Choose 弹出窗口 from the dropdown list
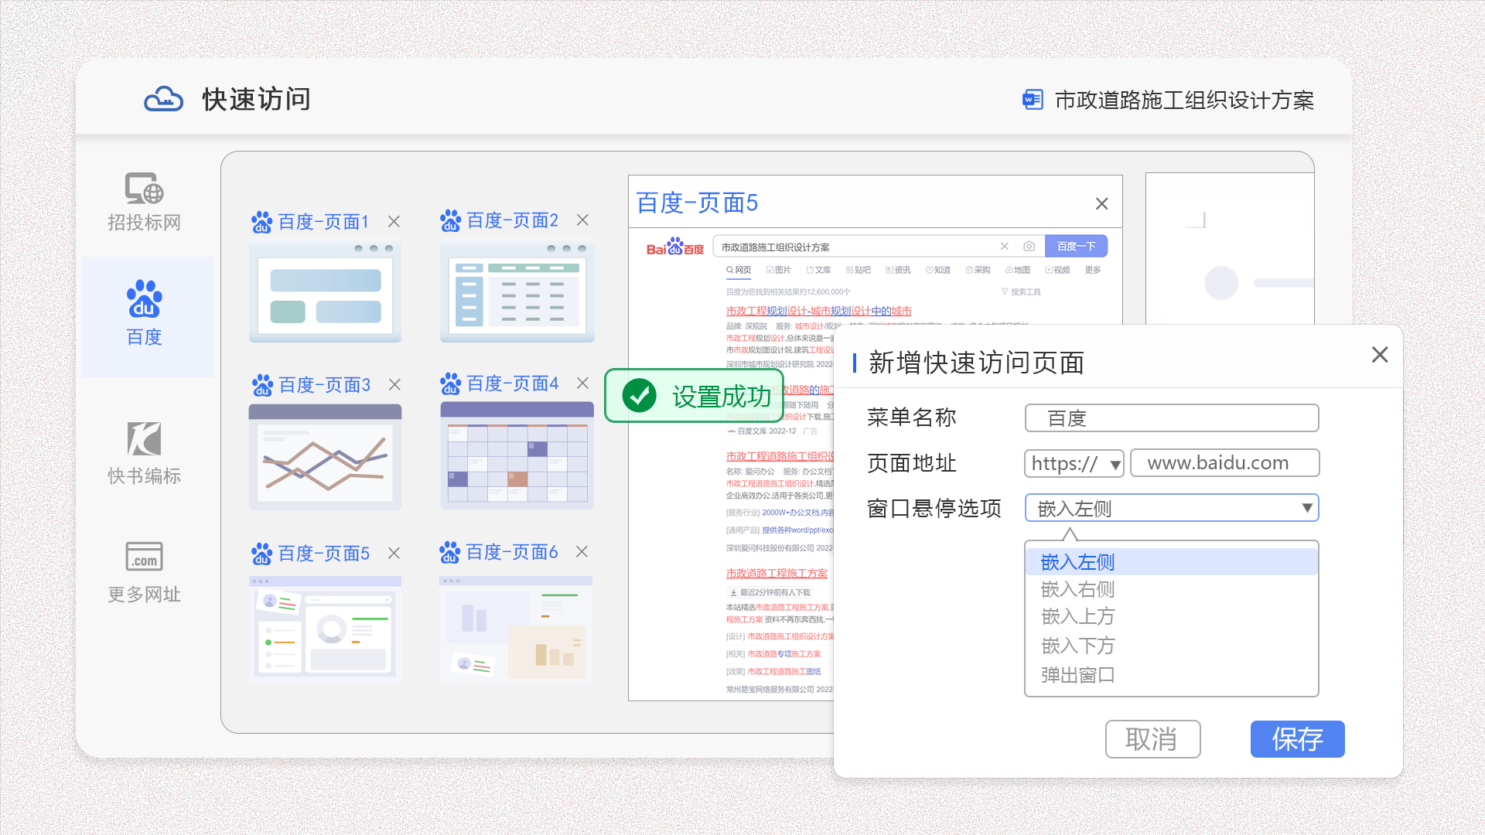Image resolution: width=1485 pixels, height=835 pixels. click(1077, 675)
